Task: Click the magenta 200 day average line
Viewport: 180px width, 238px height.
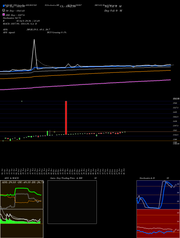Action: [x=85, y=84]
